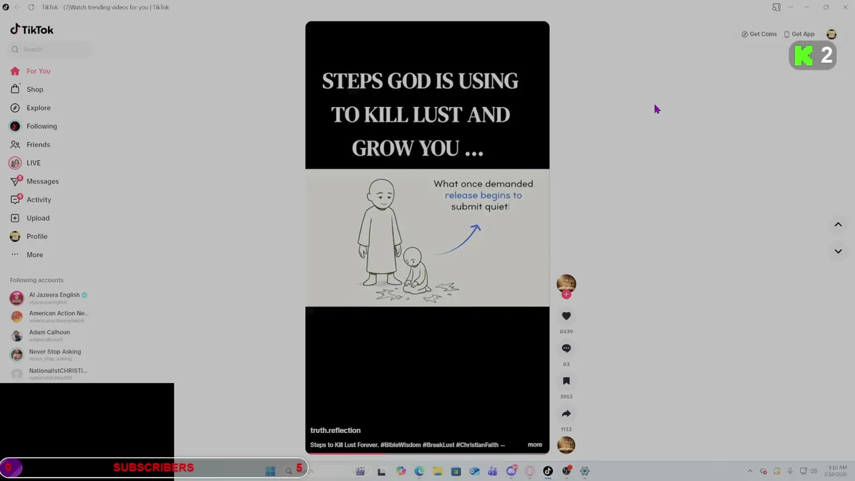Open American Action Network account

tap(49, 317)
